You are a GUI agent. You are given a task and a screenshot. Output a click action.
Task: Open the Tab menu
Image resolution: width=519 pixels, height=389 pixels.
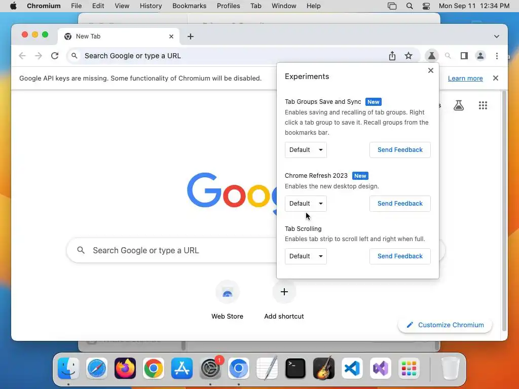click(x=255, y=6)
